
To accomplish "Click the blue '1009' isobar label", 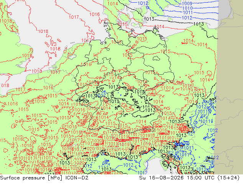I will (187, 3).
